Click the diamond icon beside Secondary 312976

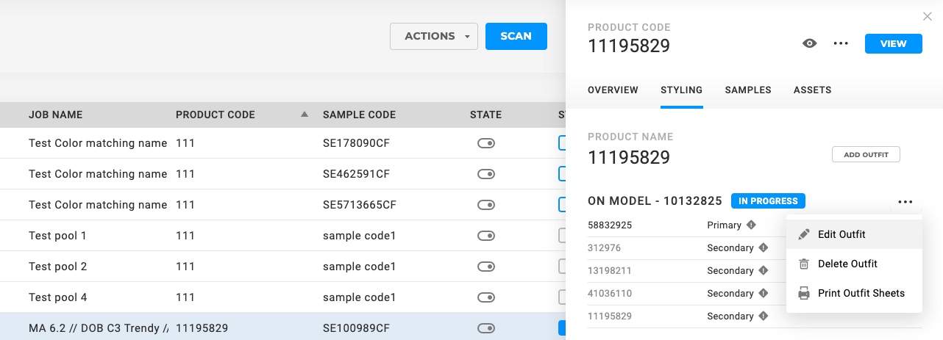pyautogui.click(x=763, y=248)
